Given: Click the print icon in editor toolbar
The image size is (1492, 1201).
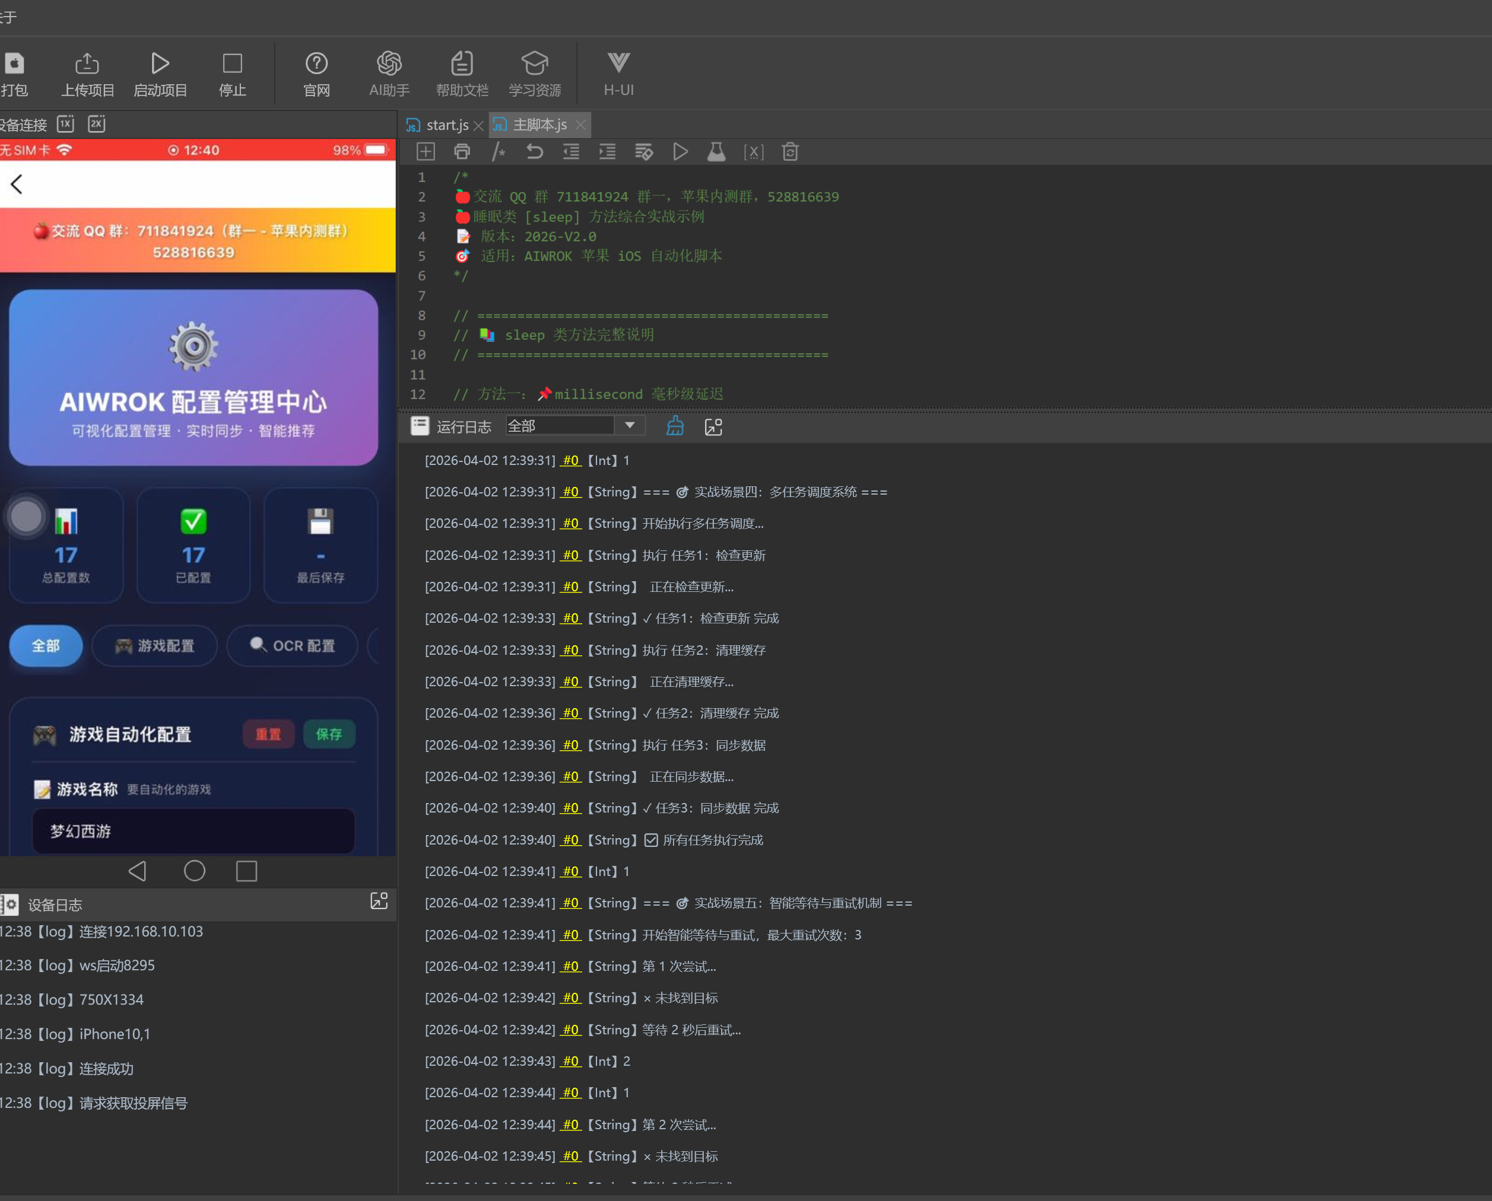Looking at the screenshot, I should [x=462, y=151].
